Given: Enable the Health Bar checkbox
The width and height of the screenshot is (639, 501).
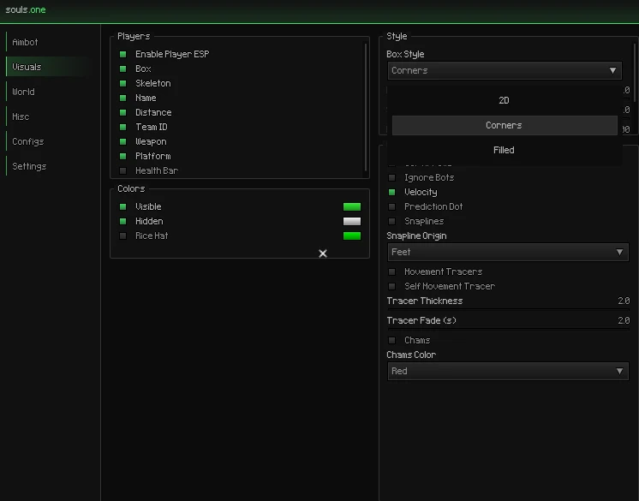Looking at the screenshot, I should 122,170.
